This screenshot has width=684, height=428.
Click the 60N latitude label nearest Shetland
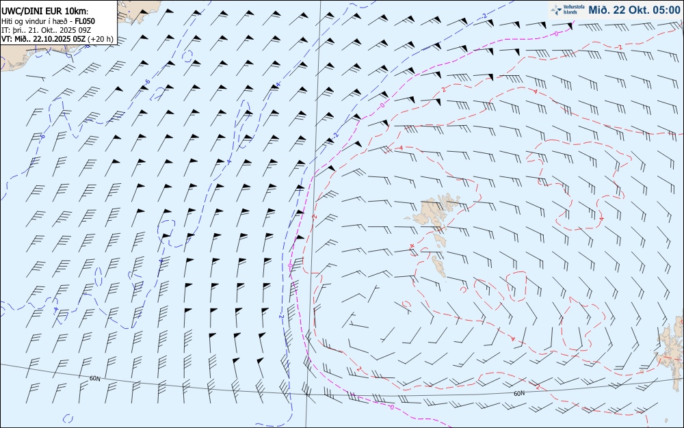tap(519, 393)
